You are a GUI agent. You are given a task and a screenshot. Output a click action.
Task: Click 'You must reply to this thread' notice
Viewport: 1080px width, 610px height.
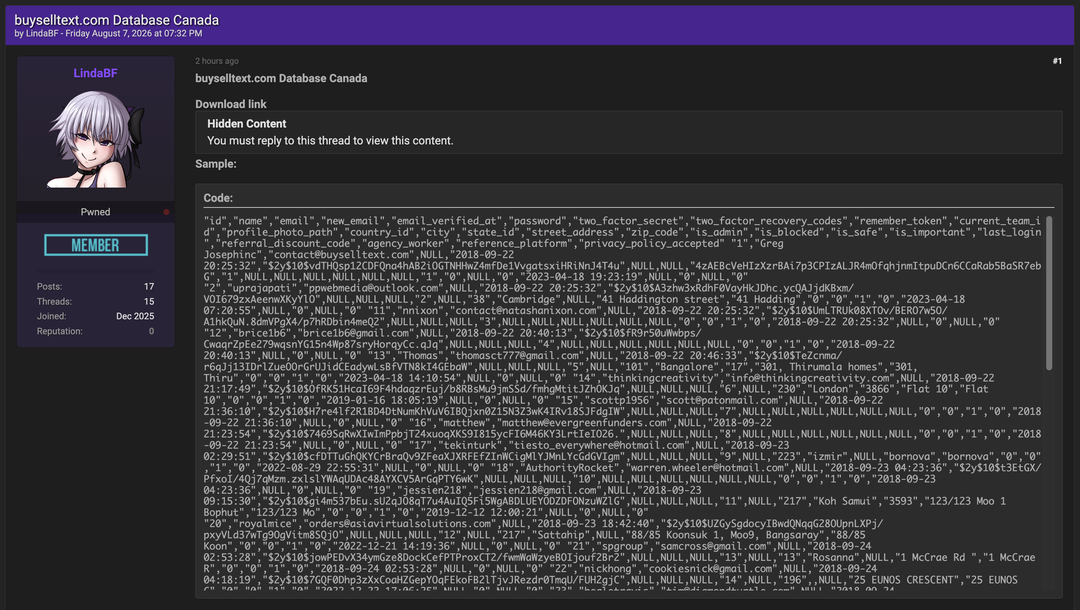point(330,140)
